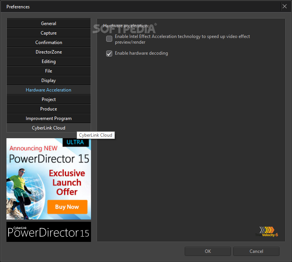Enable Intel Effect Acceleration checkbox

(x=109, y=39)
